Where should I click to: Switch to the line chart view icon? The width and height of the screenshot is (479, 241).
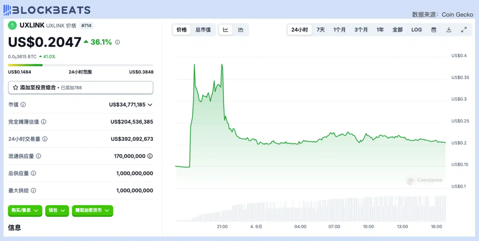pyautogui.click(x=225, y=30)
